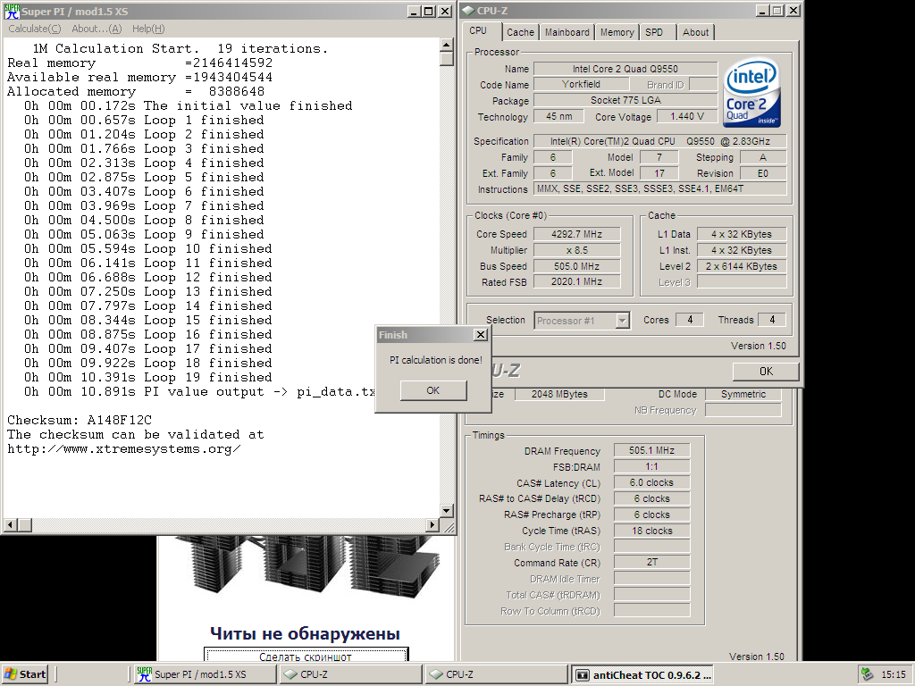Click the CAS# Latency value 6.0 clocks
The height and width of the screenshot is (686, 915).
click(651, 482)
